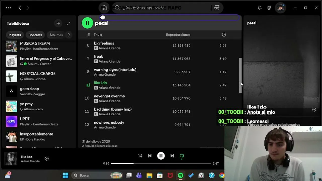Open the Spotify Home page
The width and height of the screenshot is (322, 181).
[x=104, y=8]
